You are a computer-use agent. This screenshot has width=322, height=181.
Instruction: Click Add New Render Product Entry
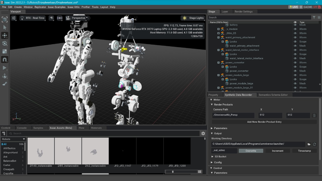click(264, 122)
